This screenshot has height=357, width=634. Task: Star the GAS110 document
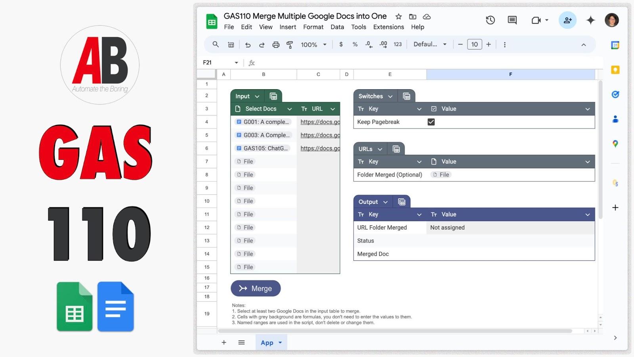tap(399, 17)
